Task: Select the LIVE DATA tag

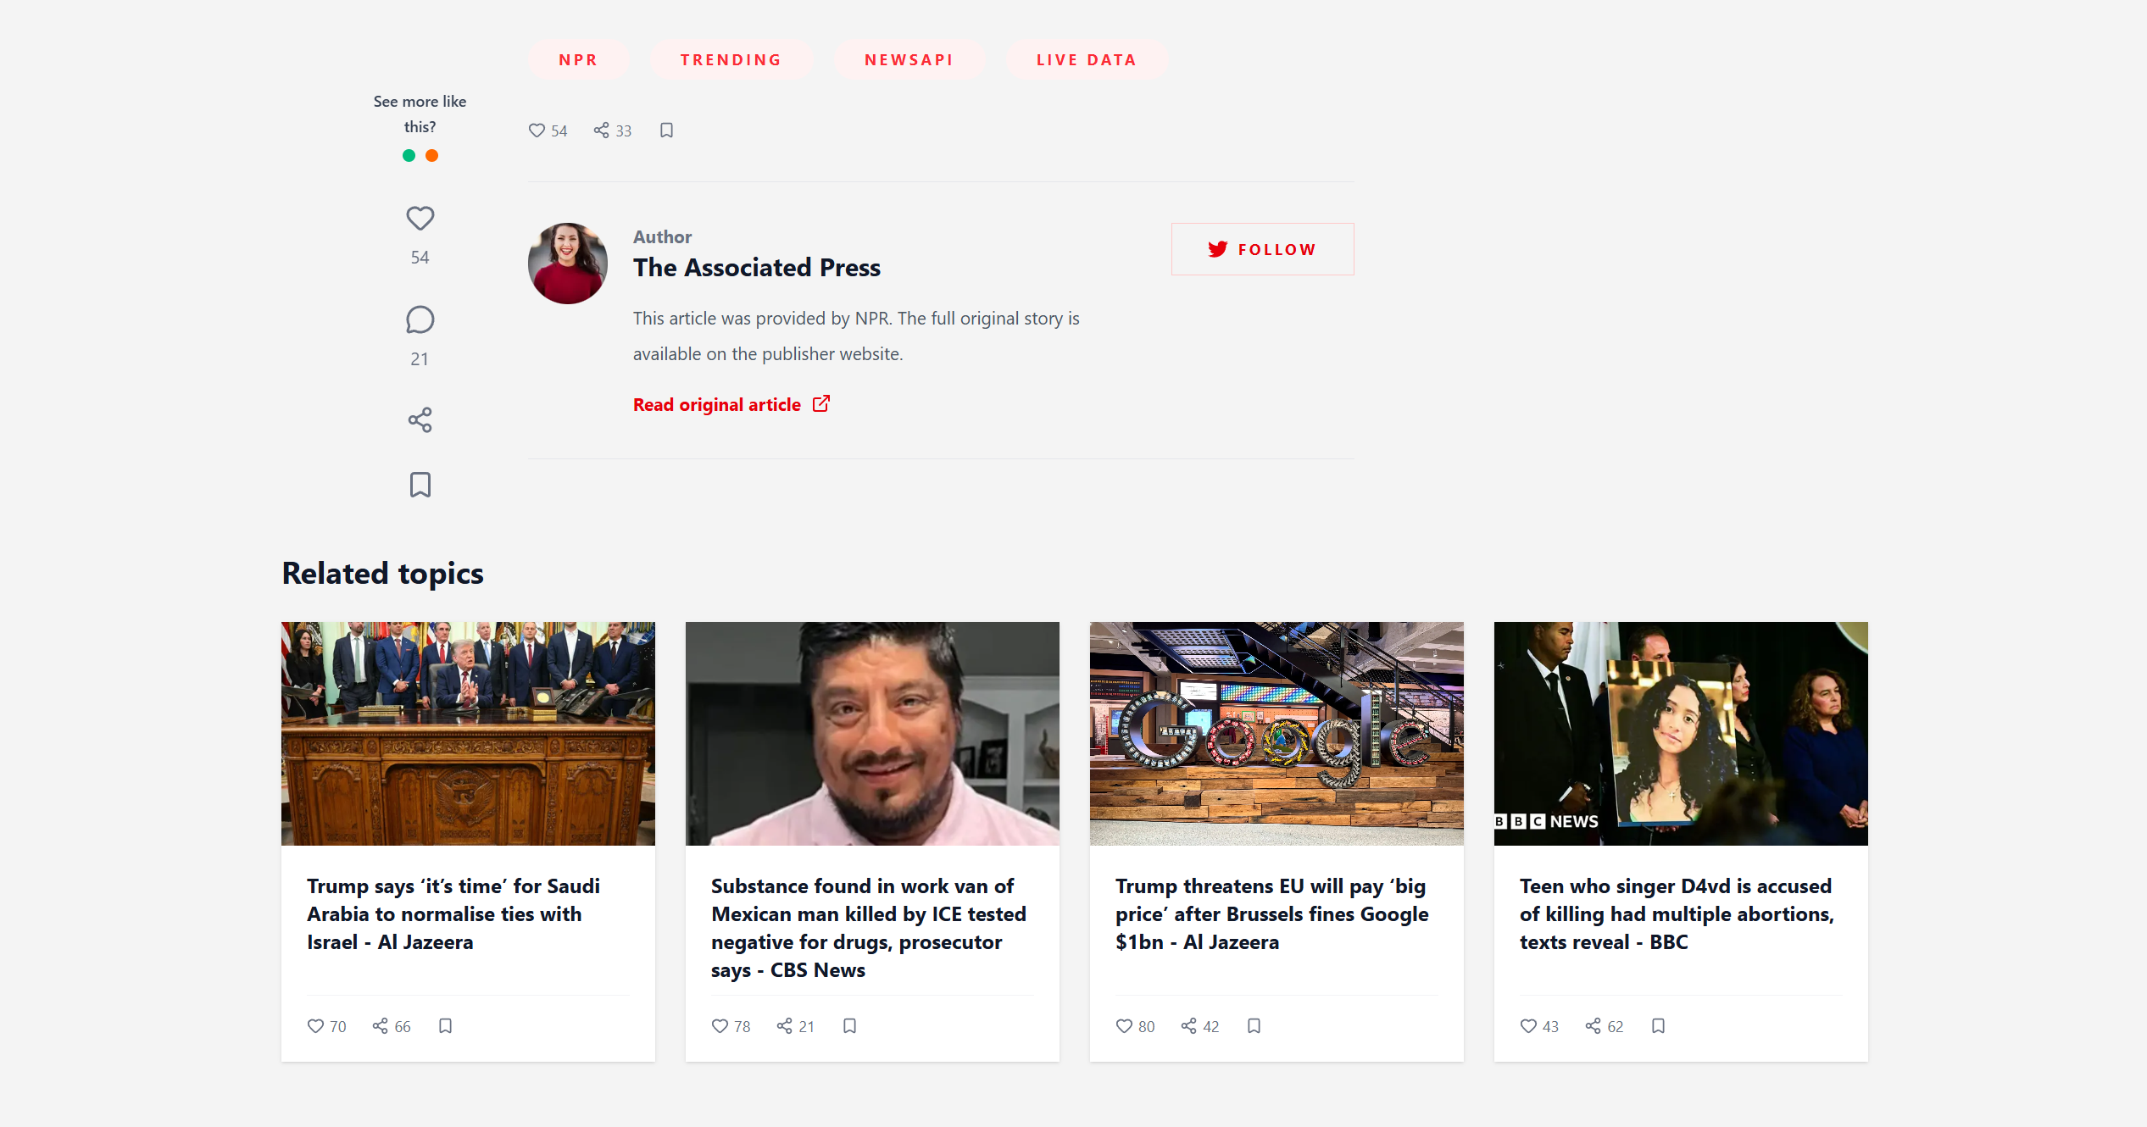Action: [1086, 59]
